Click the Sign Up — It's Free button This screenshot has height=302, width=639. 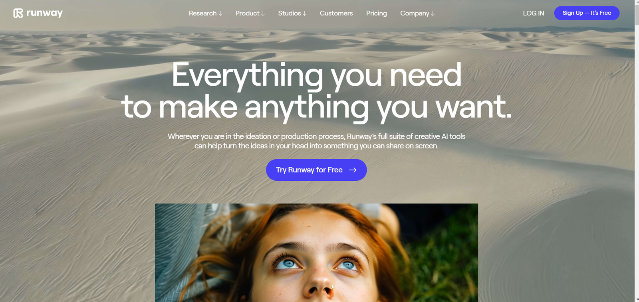pyautogui.click(x=587, y=13)
